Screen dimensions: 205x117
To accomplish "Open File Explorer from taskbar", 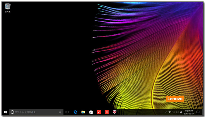I will tap(83, 112).
